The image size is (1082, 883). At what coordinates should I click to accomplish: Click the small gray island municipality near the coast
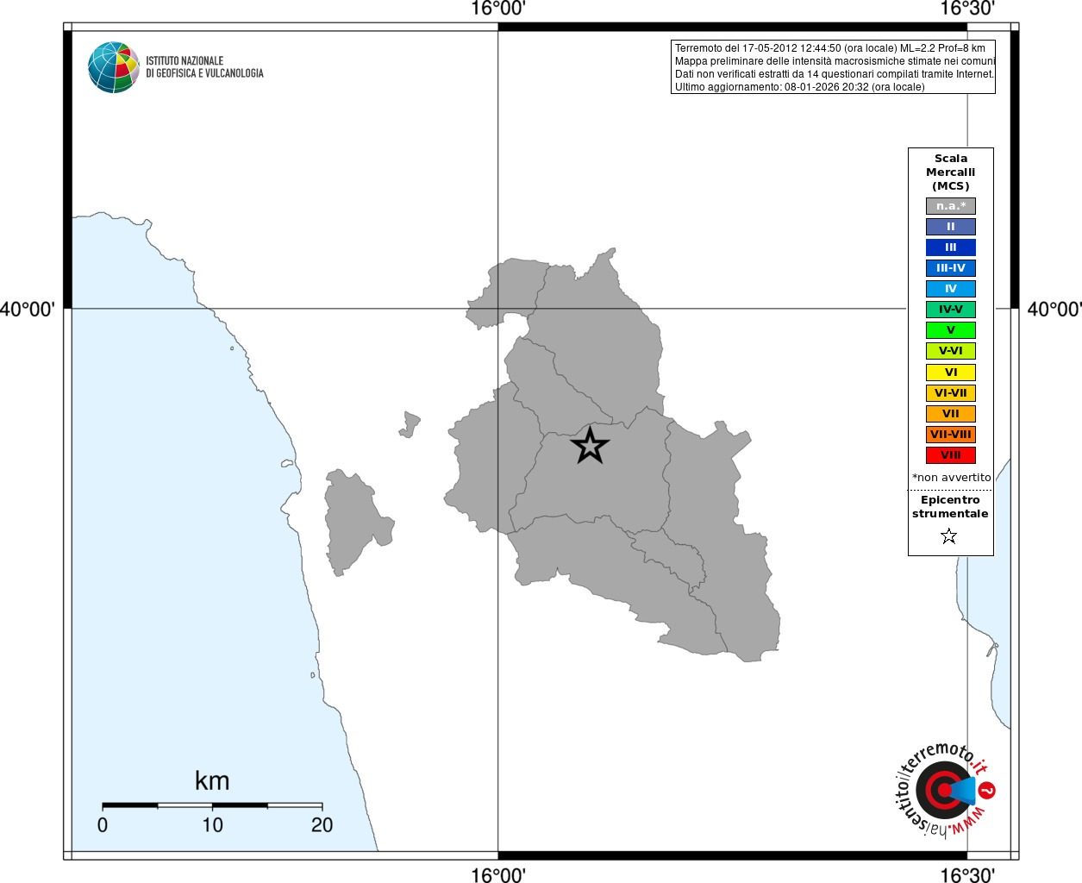coord(410,424)
